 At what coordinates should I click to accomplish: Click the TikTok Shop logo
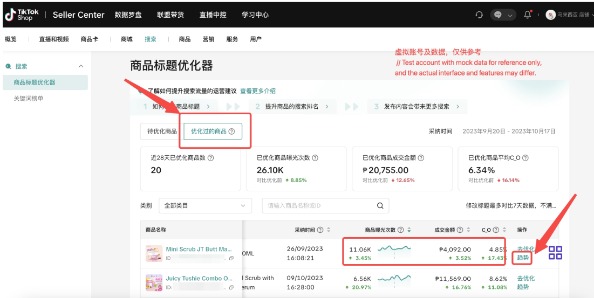click(x=22, y=15)
